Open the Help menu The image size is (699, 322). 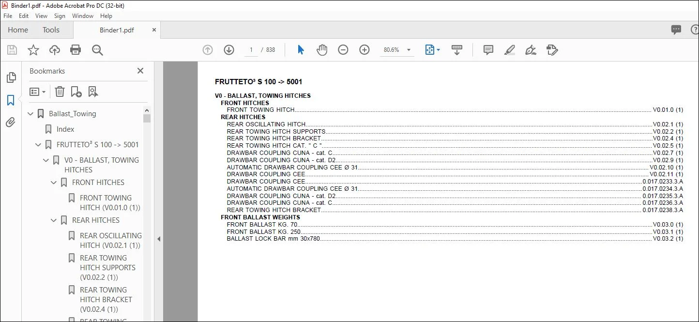106,16
